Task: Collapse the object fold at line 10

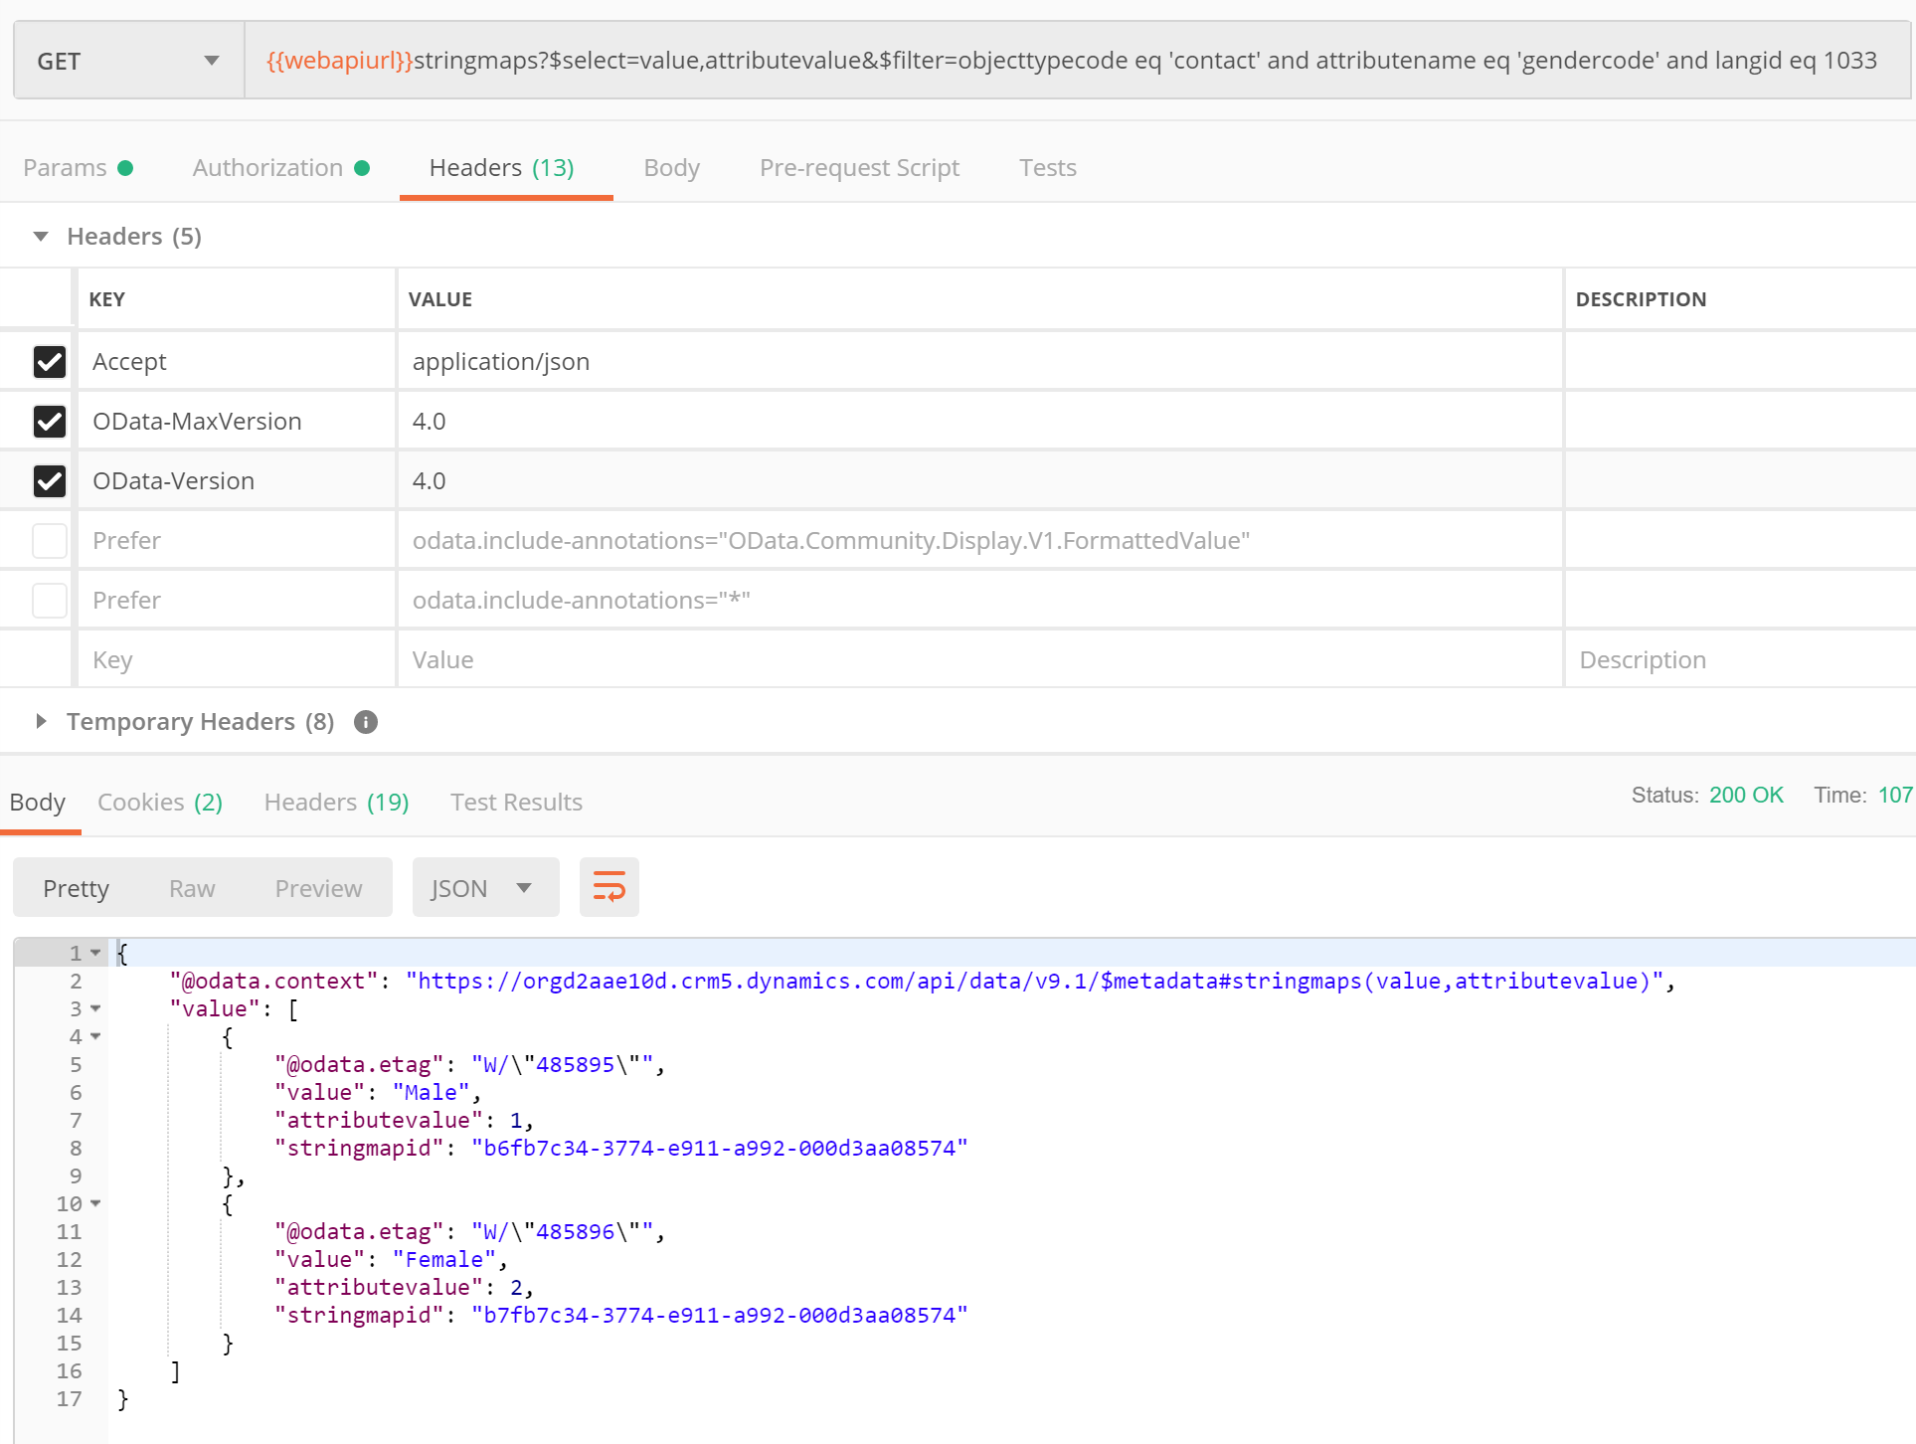Action: click(95, 1203)
